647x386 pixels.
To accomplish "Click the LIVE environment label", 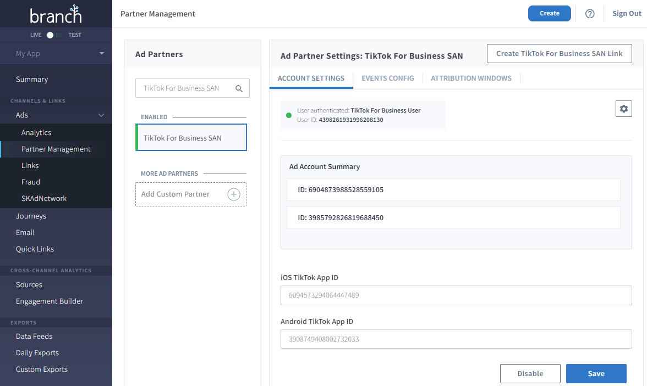I will pyautogui.click(x=36, y=35).
